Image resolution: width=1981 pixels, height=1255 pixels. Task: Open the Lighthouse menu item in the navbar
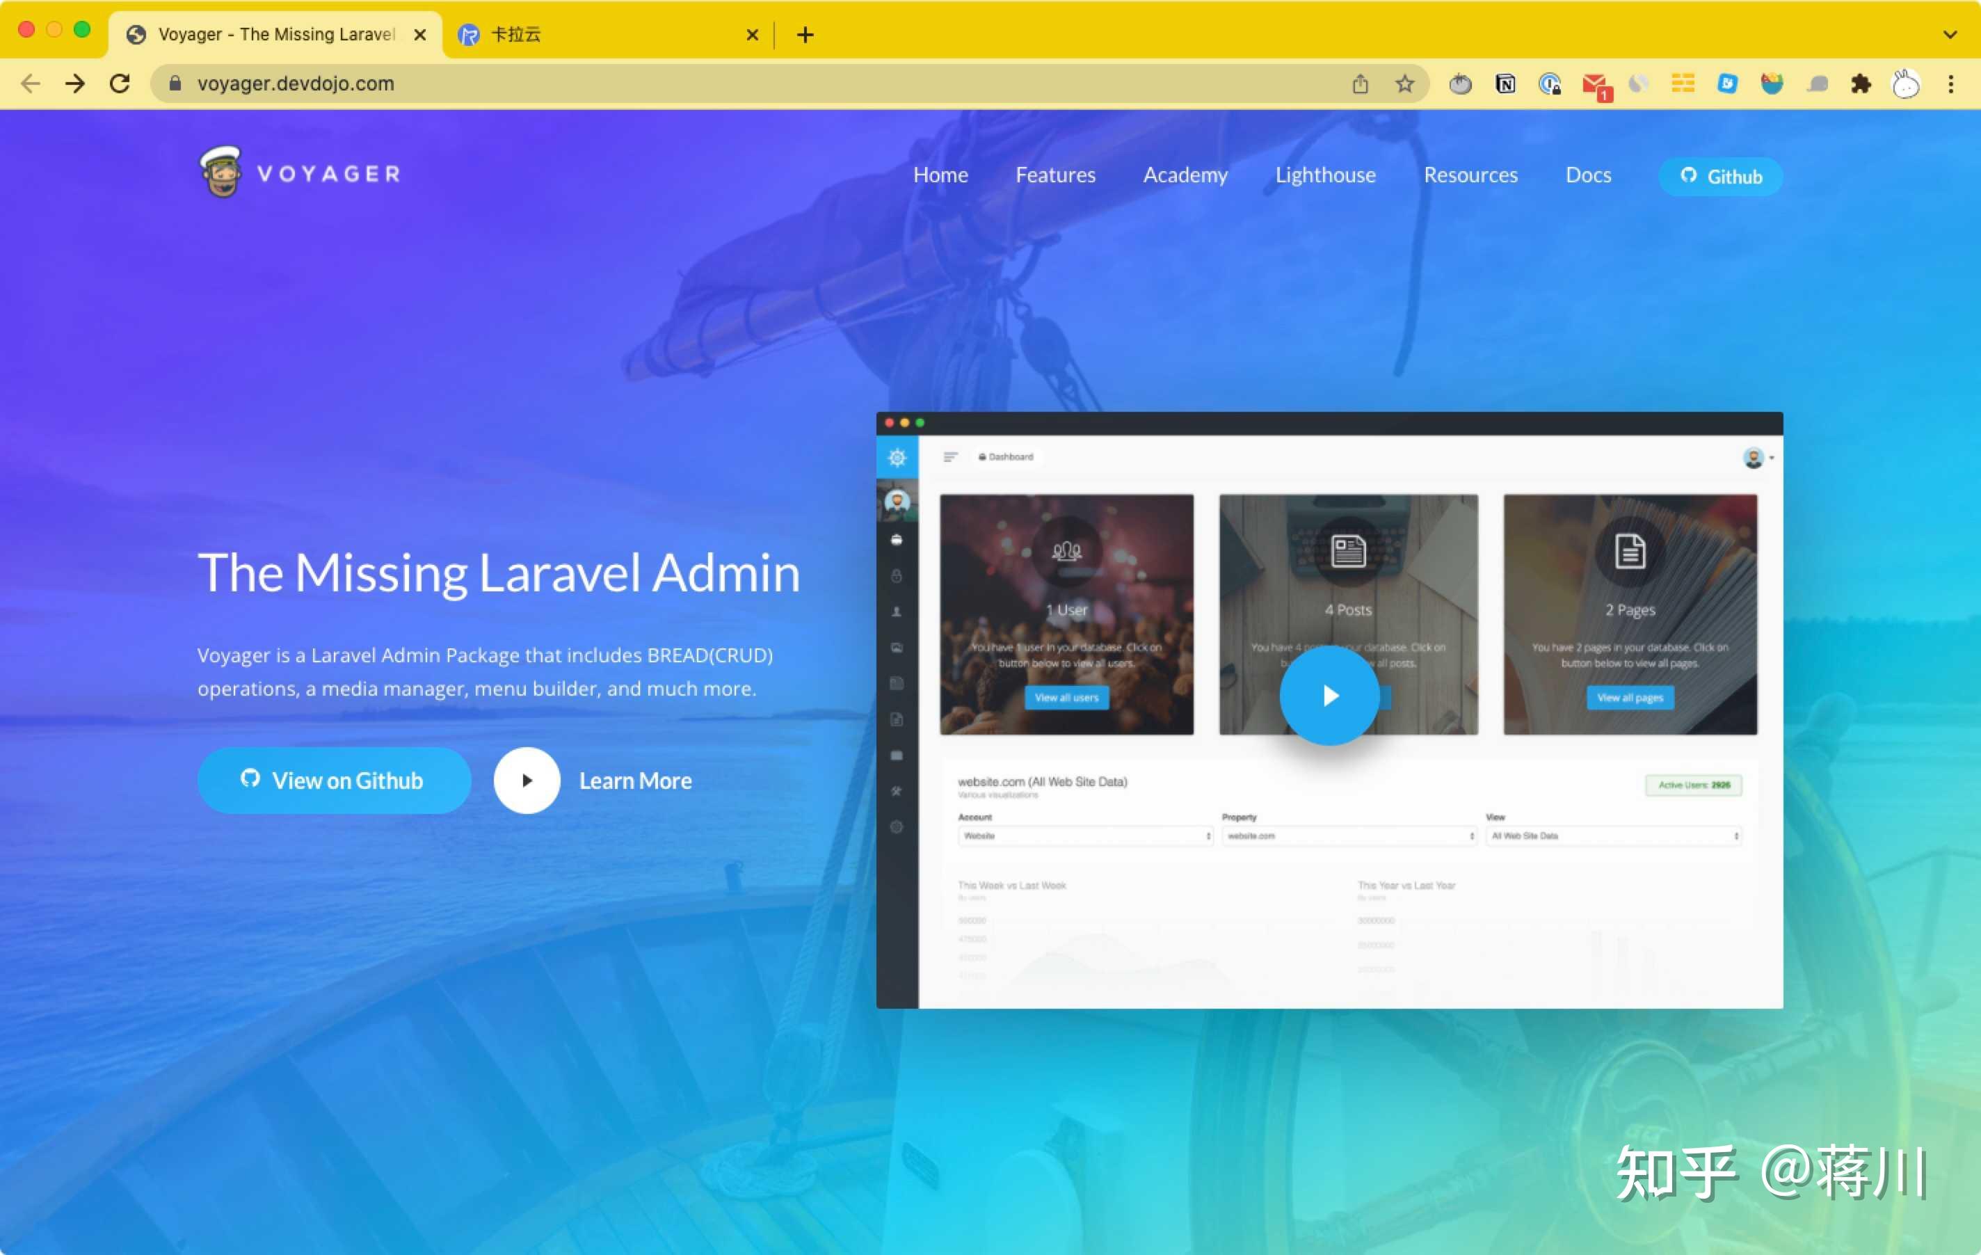coord(1325,175)
